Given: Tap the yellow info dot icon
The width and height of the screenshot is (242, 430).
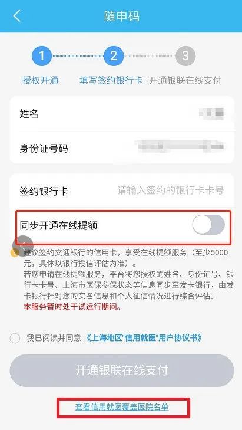Looking at the screenshot, I should tap(15, 252).
